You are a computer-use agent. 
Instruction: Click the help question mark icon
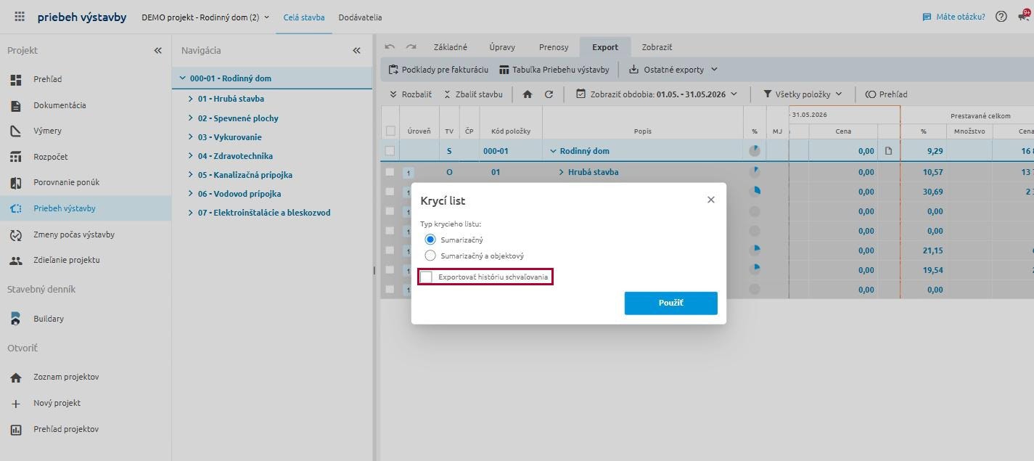click(1001, 17)
